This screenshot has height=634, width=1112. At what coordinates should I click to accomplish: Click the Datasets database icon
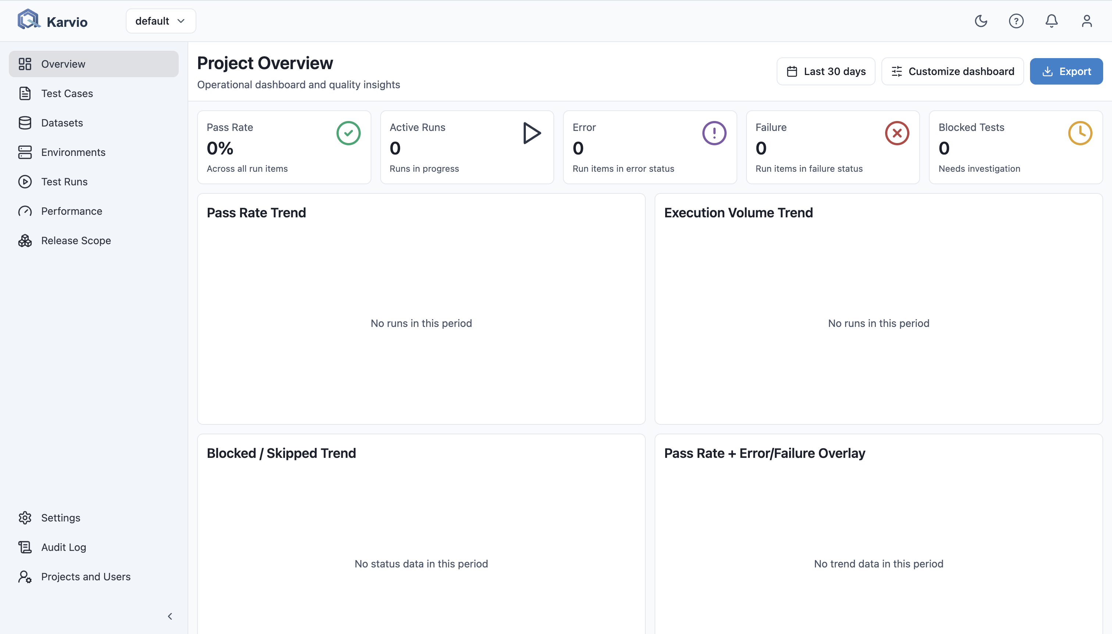(x=25, y=123)
